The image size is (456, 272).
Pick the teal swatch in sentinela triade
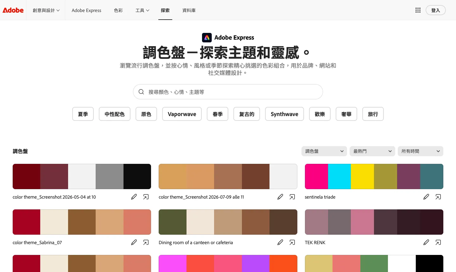tap(432, 176)
